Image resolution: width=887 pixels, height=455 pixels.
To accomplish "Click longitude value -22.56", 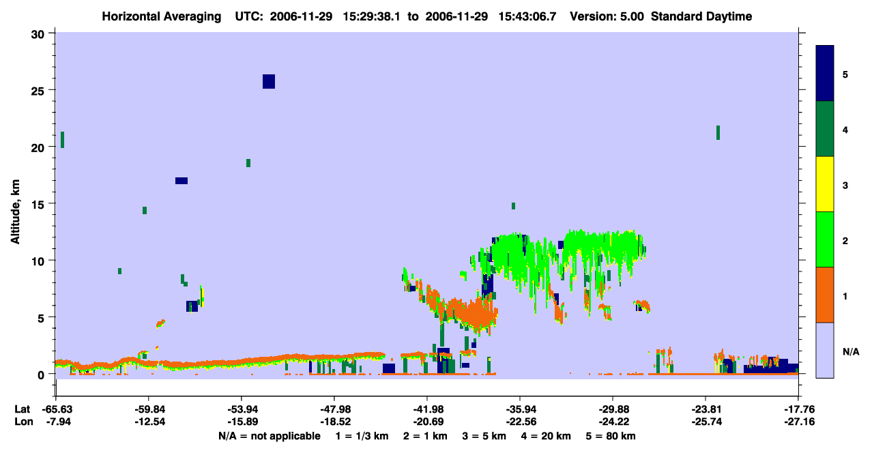I will [519, 422].
